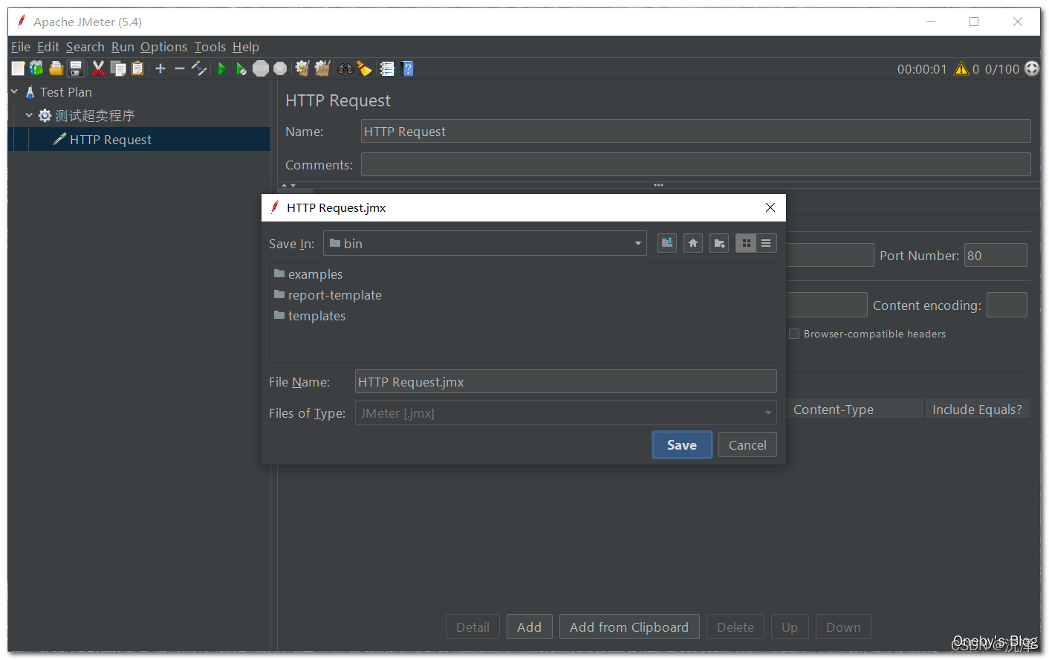Click the Add parameter button
Viewport: 1049px width, 660px height.
529,627
